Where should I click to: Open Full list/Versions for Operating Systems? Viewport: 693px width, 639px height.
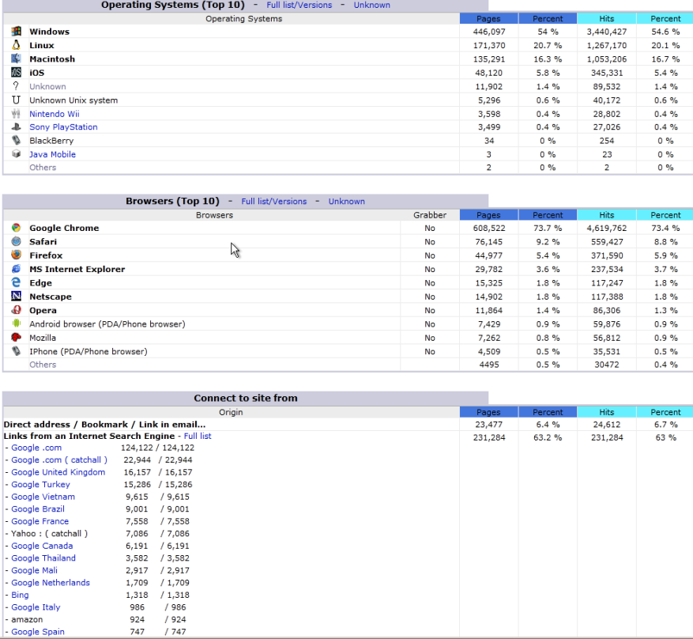click(x=299, y=5)
